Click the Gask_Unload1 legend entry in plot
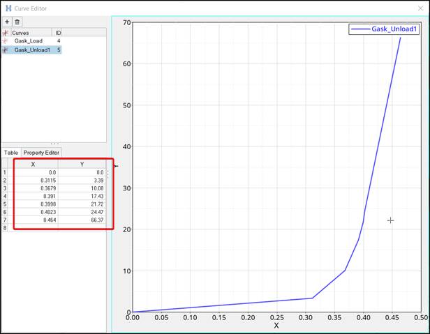 (385, 29)
